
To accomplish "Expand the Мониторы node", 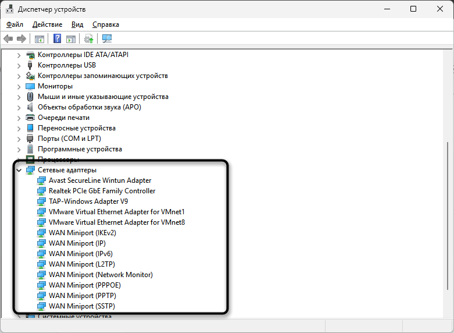I will point(19,87).
